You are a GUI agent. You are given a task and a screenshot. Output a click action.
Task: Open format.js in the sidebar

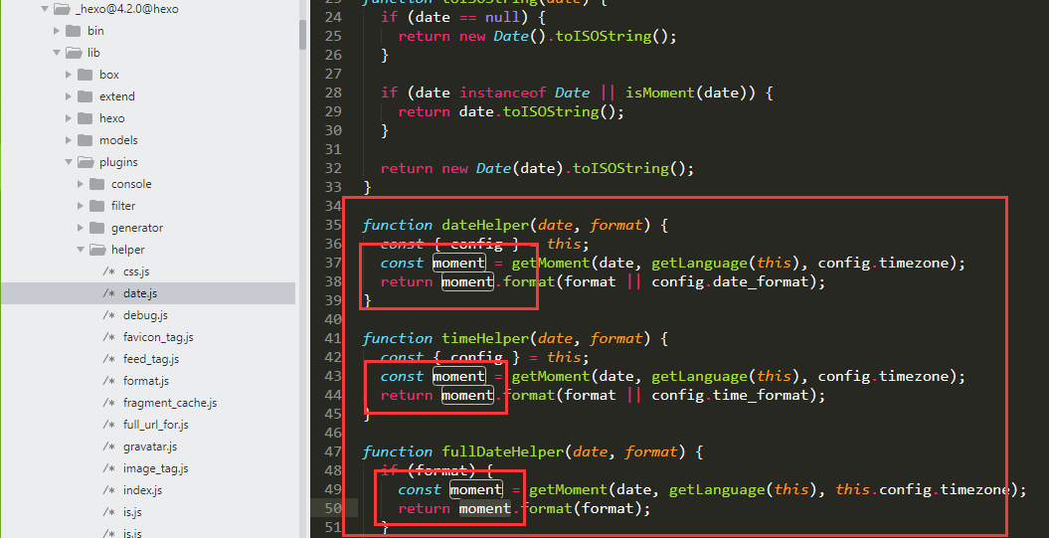click(x=146, y=381)
